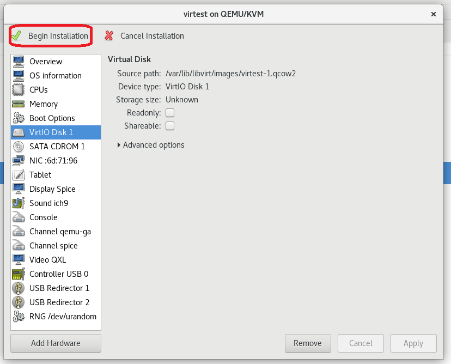Select the Boot Options gears icon
Screen dimensions: 451x364
click(19, 118)
